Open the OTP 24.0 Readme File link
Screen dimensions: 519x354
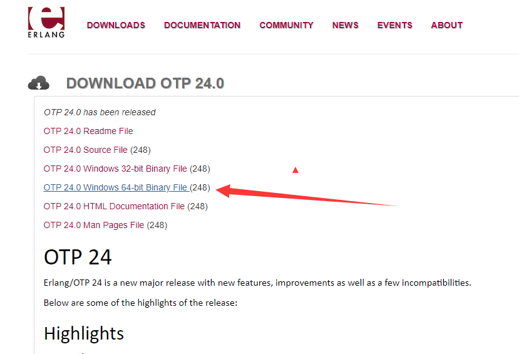tap(88, 131)
